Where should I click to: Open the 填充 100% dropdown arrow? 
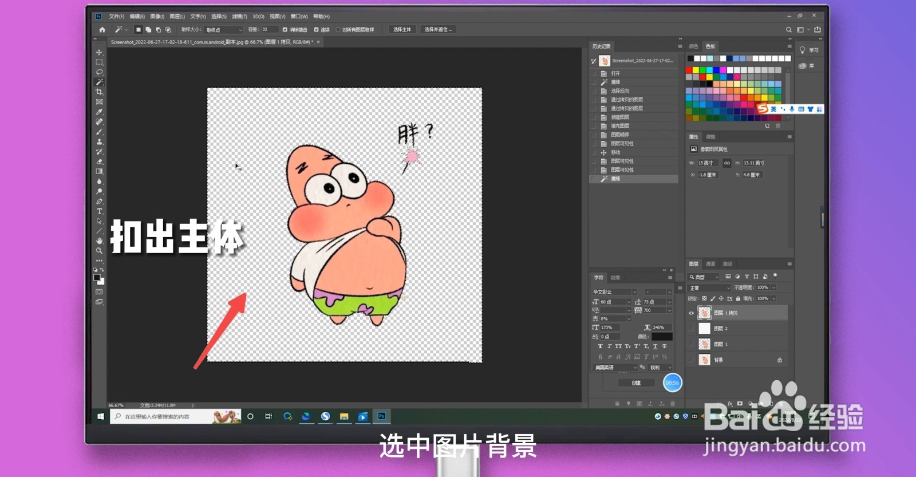[773, 298]
